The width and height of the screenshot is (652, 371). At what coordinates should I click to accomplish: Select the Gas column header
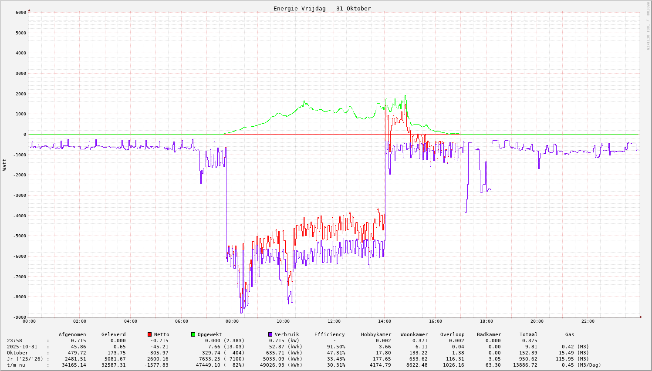[570, 334]
